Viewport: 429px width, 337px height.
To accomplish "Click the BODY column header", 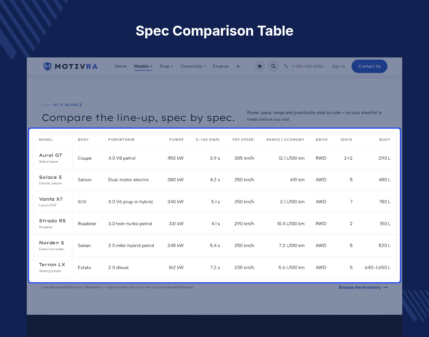I will 83,139.
